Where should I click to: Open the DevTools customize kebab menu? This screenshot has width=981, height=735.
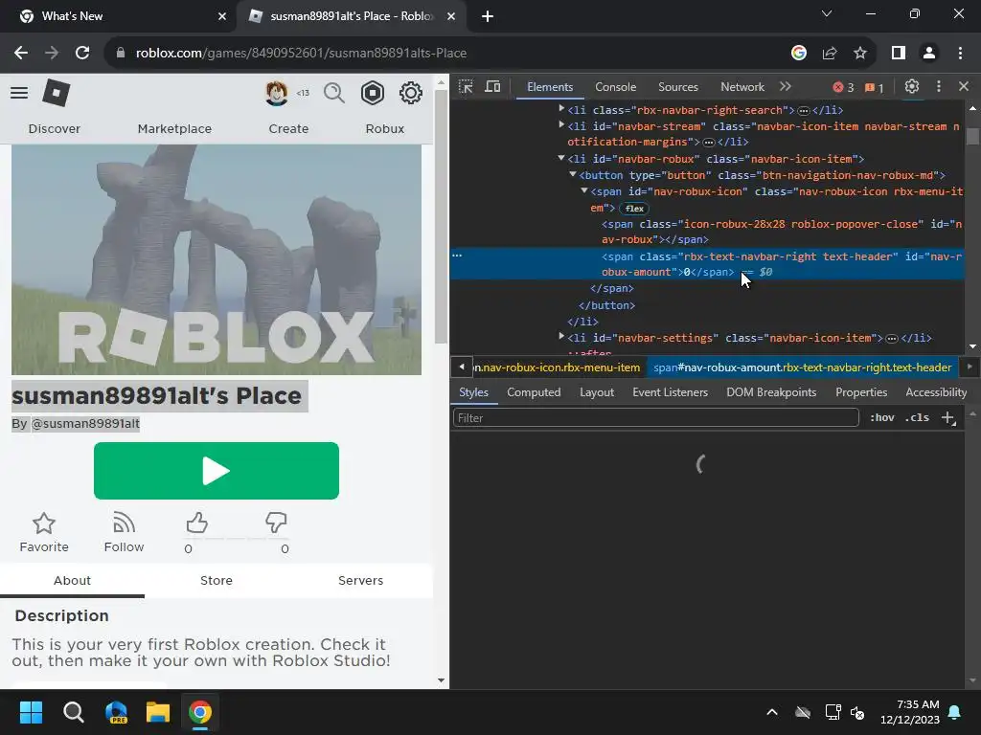(939, 87)
